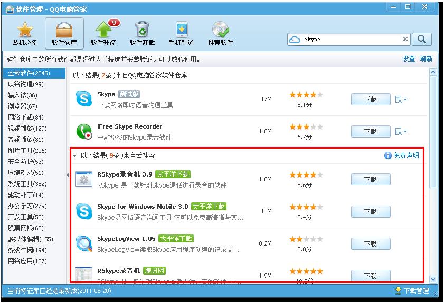Open 手机频道 phone icon
445x303 pixels.
click(x=182, y=33)
